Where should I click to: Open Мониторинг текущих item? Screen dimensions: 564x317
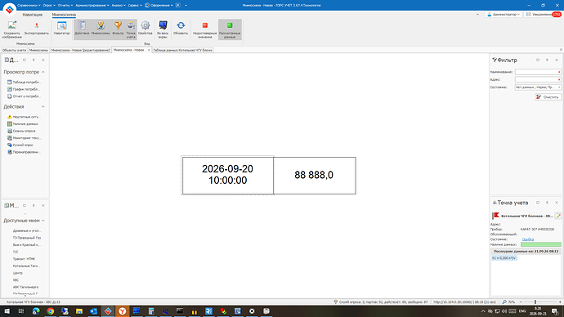tap(25, 138)
